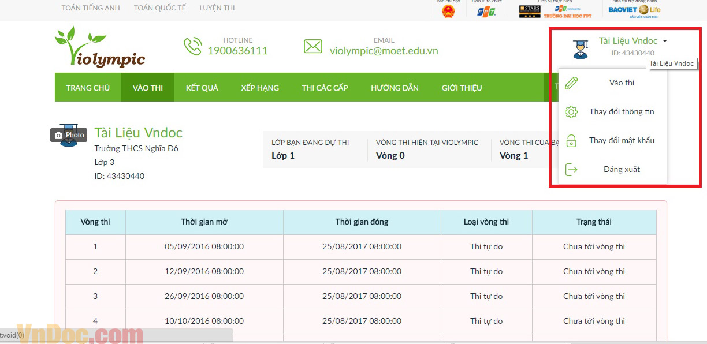This screenshot has height=344, width=707.
Task: Click the hotline phone icon
Action: [192, 46]
